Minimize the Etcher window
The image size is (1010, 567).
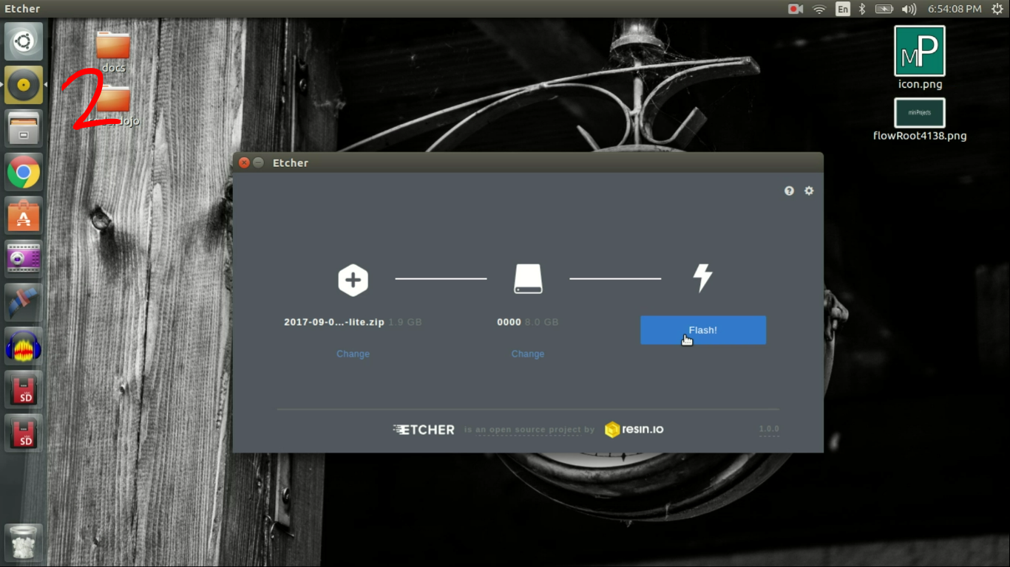coord(258,162)
